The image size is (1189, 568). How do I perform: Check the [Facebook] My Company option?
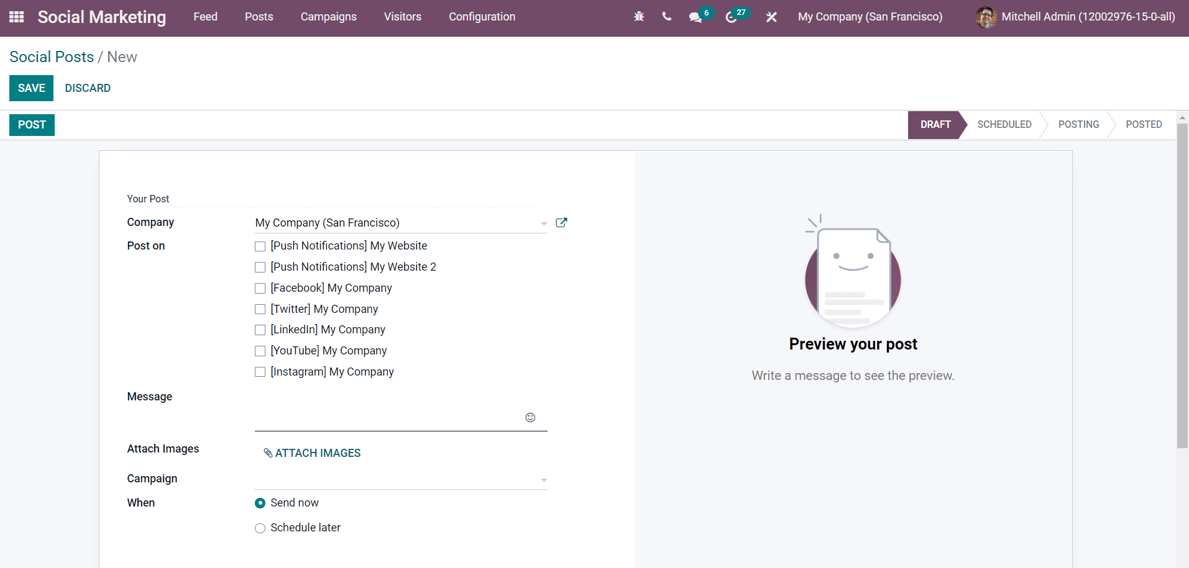pos(260,288)
